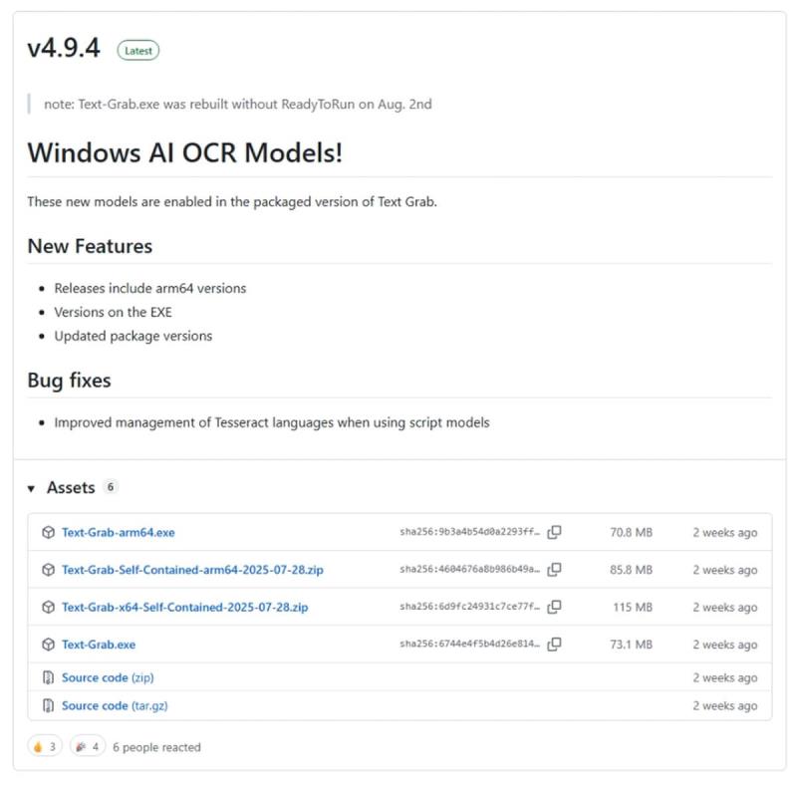The height and width of the screenshot is (785, 797).
Task: Click the note about ReadyToRun rebuild
Action: pos(238,105)
